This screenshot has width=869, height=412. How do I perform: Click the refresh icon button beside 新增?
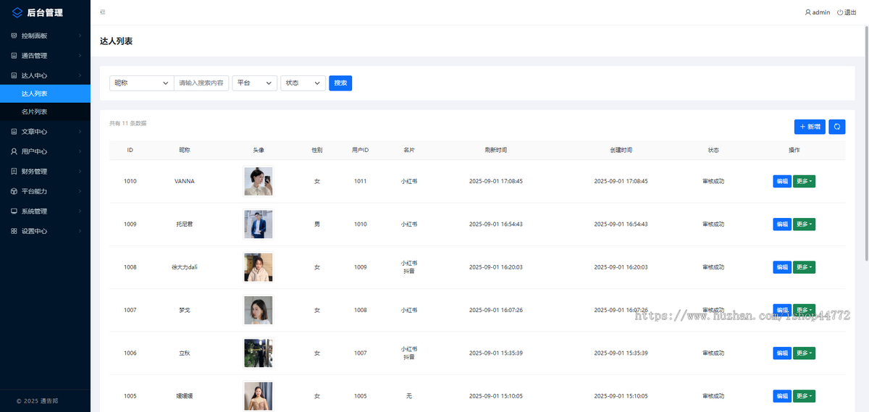click(837, 127)
